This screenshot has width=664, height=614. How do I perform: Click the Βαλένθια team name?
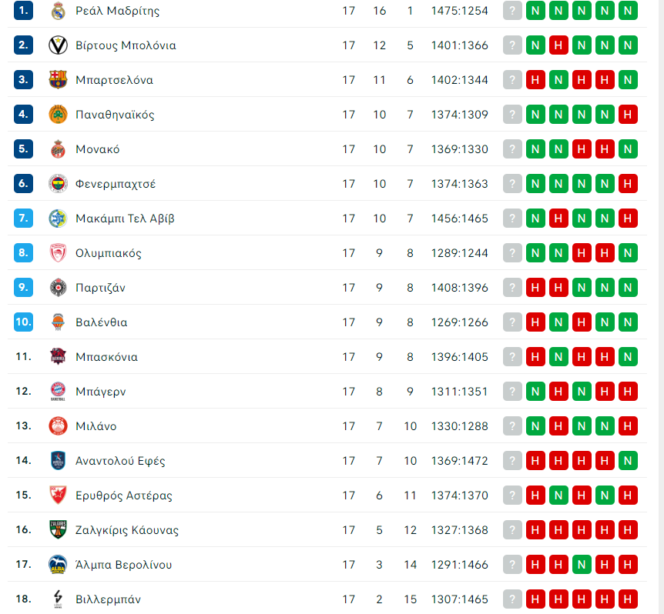point(101,322)
